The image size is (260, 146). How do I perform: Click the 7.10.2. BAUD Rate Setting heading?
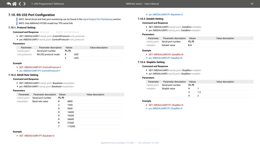pyautogui.click(x=23, y=75)
